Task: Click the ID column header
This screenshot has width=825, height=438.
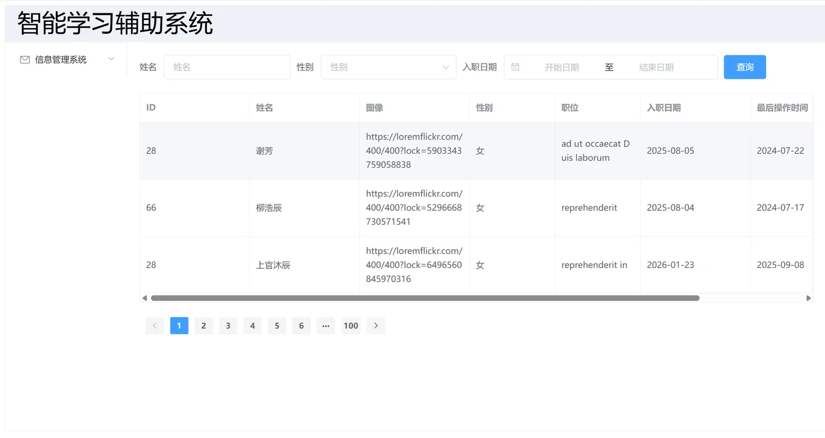Action: [x=194, y=108]
